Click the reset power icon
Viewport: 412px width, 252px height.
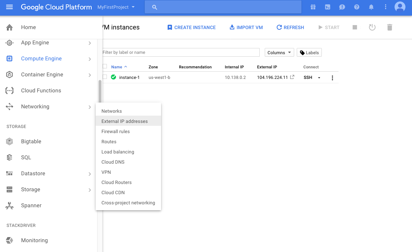[372, 27]
